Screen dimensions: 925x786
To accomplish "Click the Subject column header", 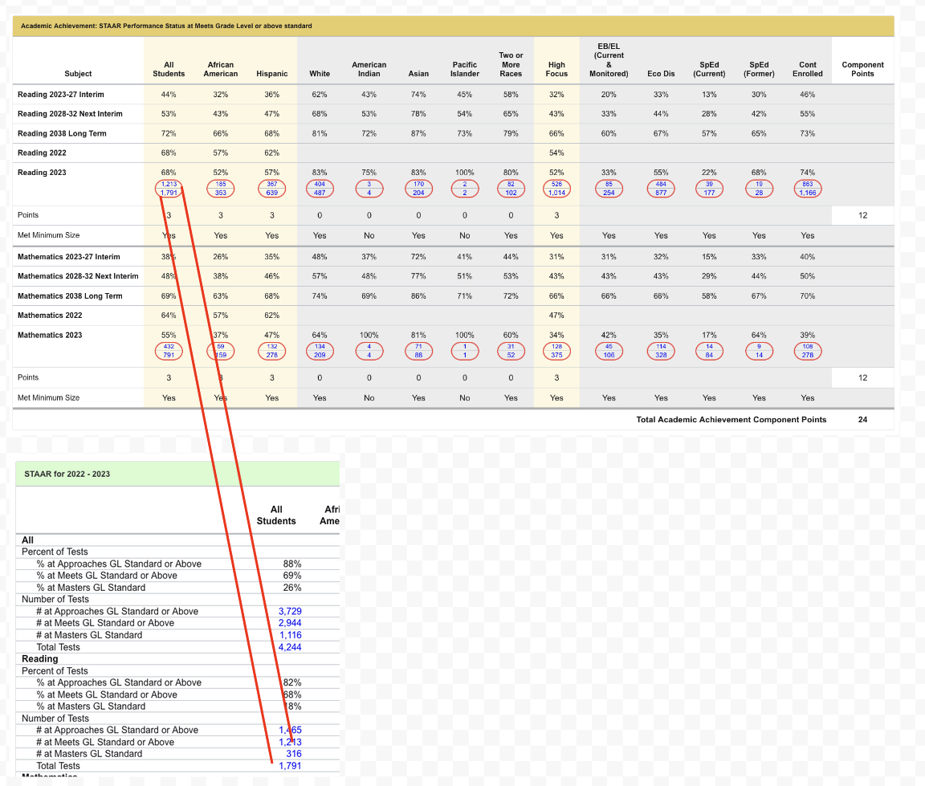I will pyautogui.click(x=78, y=74).
